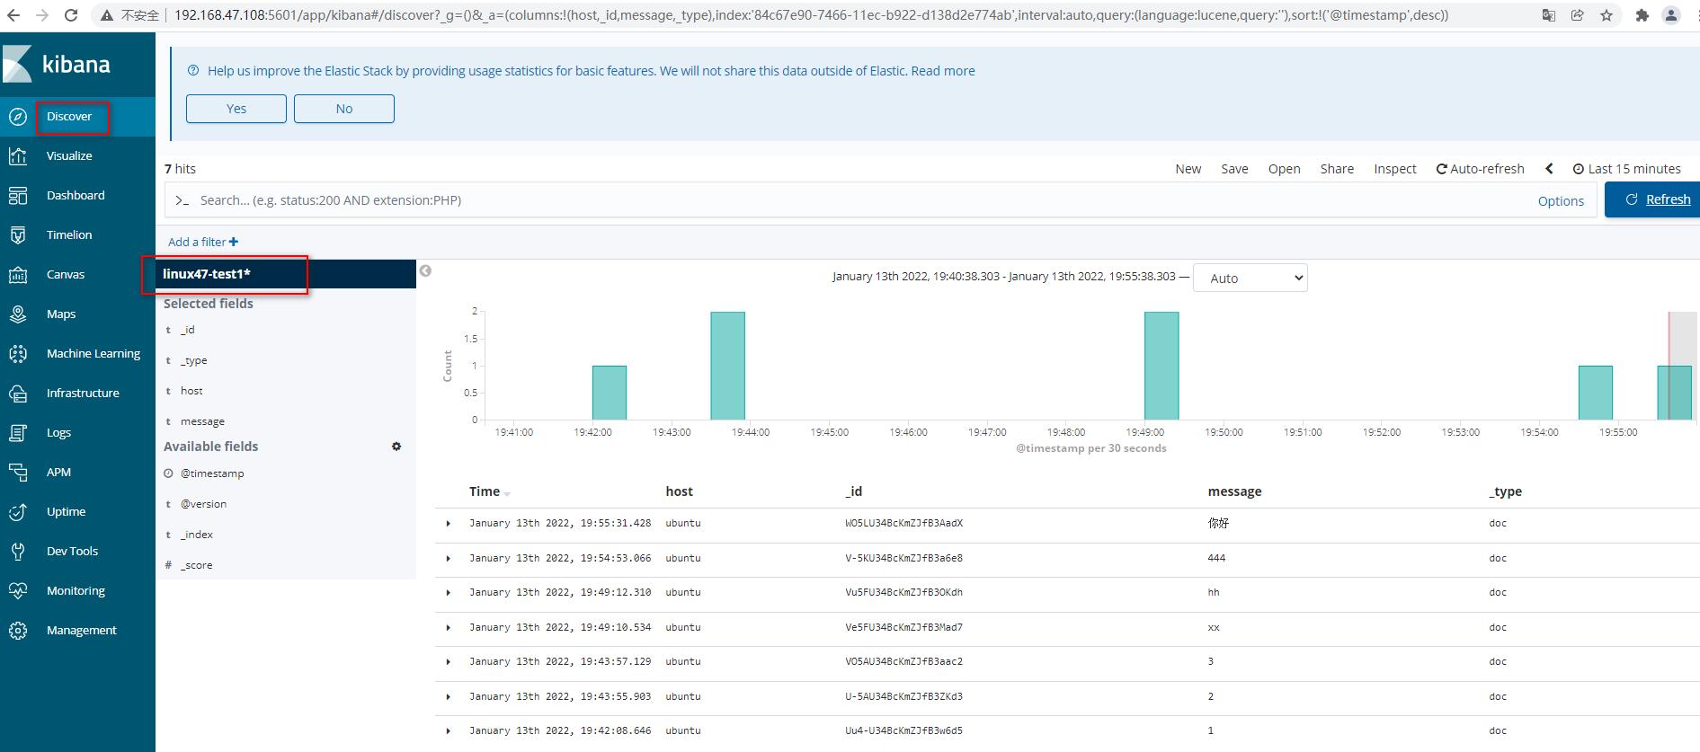Image resolution: width=1700 pixels, height=752 pixels.
Task: Expand the row at 19:42:08.646
Action: tap(449, 730)
